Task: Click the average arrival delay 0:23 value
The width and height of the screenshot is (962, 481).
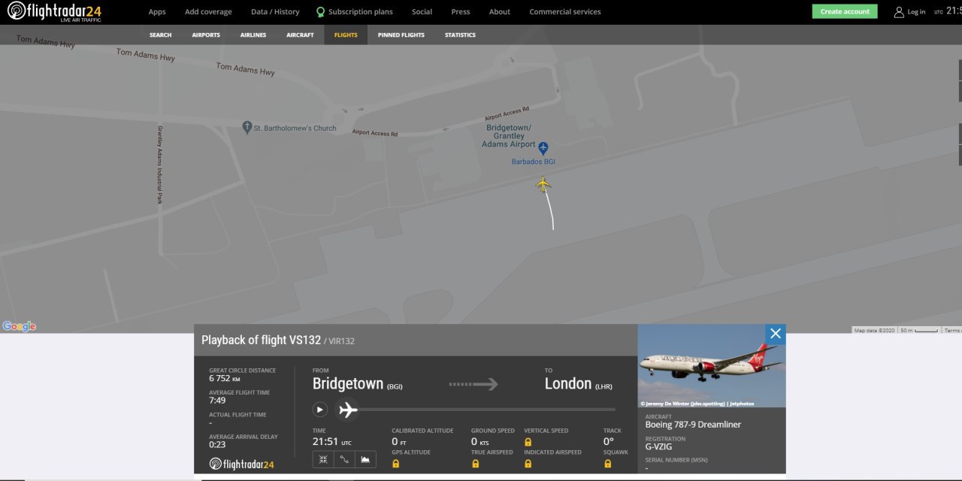Action: (x=217, y=446)
